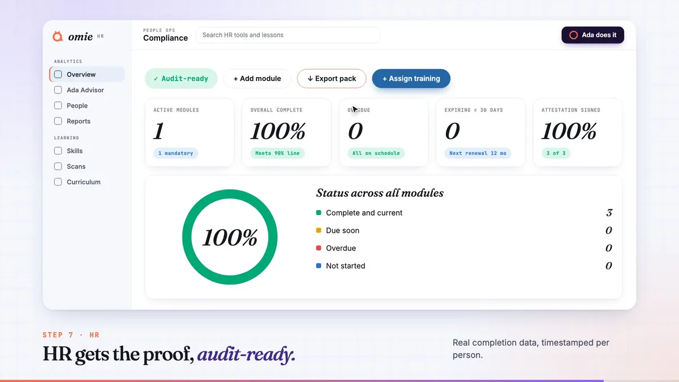This screenshot has height=382, width=679.
Task: Click the "HR gets the proof, audit-ready." headline
Action: click(x=169, y=355)
